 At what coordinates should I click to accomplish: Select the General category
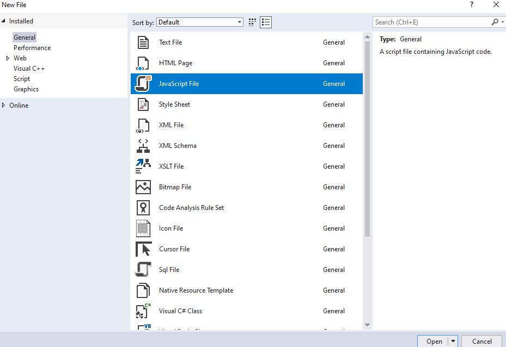coord(25,38)
